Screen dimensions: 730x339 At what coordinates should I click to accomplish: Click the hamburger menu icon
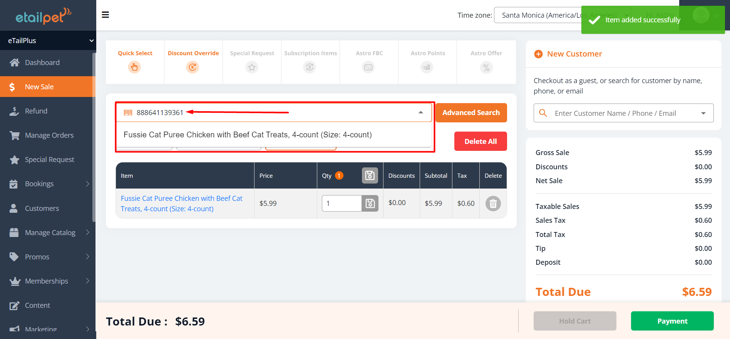click(105, 15)
